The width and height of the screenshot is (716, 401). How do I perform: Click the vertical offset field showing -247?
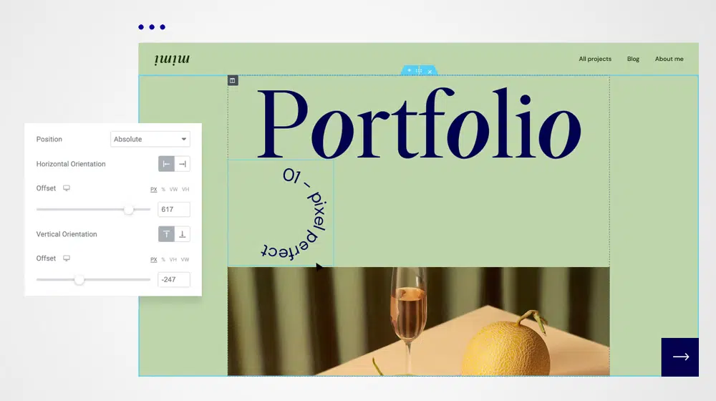173,279
